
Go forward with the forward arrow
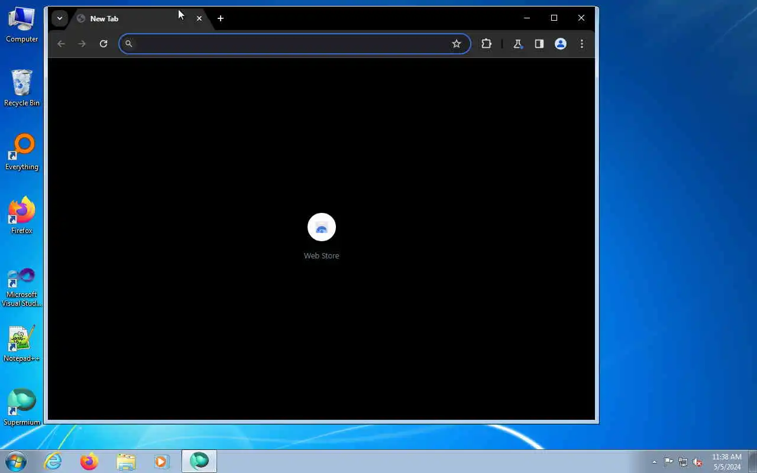(82, 44)
